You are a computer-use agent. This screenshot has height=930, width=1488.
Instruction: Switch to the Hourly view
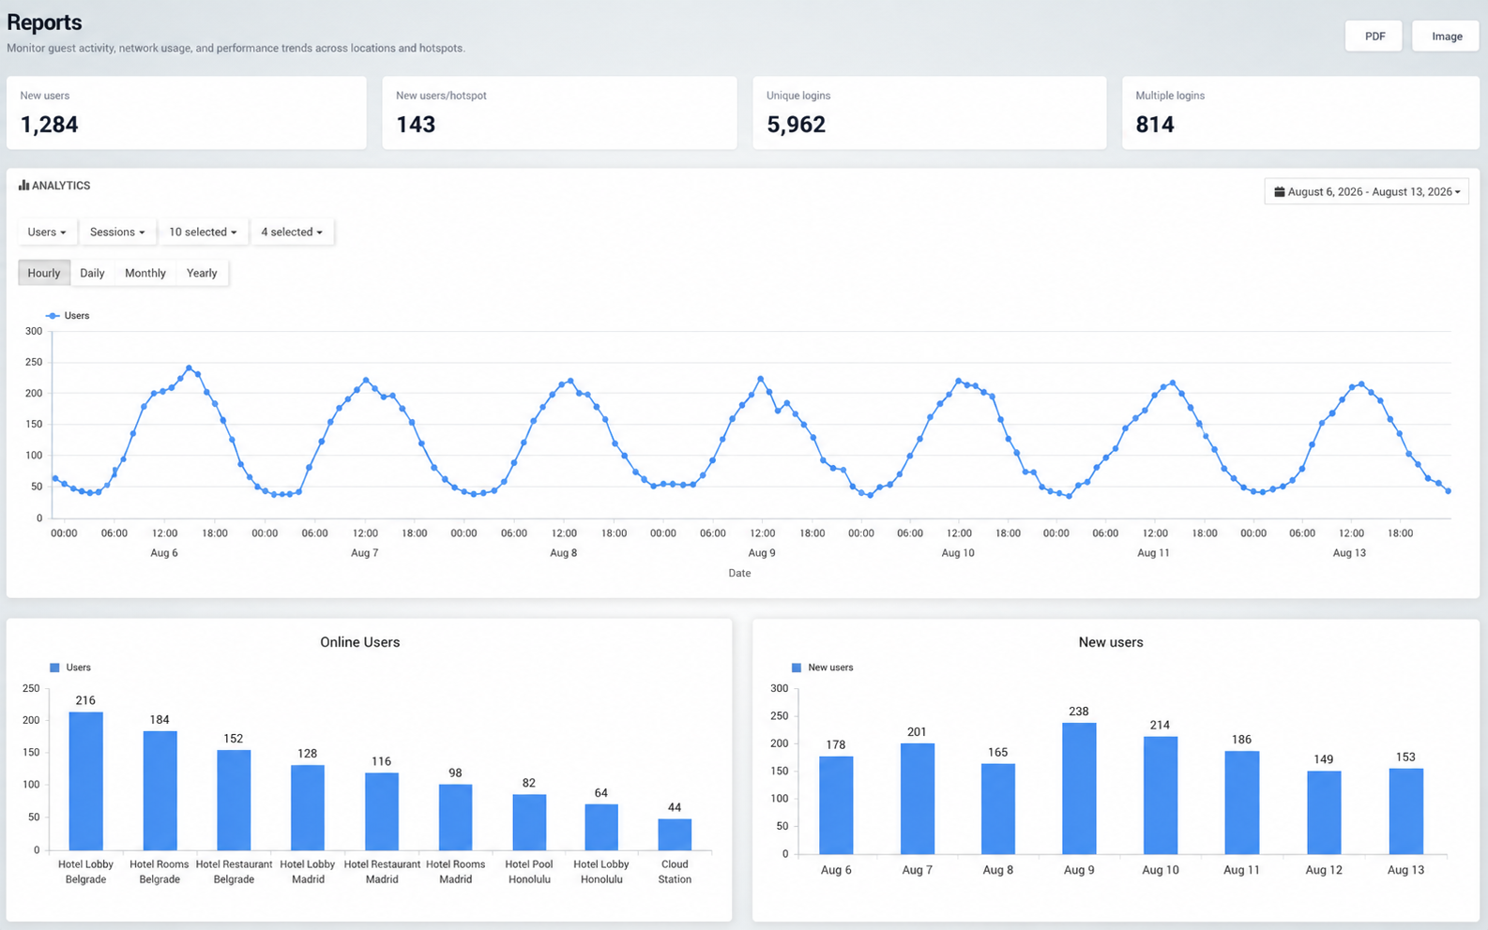(x=44, y=273)
